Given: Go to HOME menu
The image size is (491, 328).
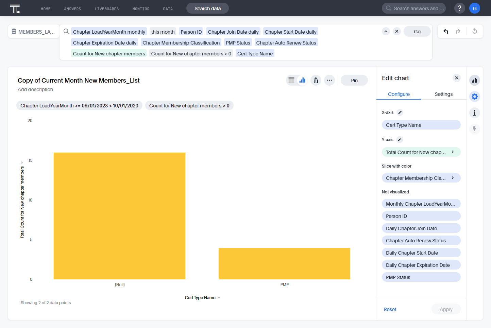Looking at the screenshot, I should coord(46,9).
